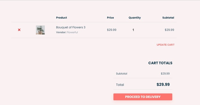This screenshot has height=105, width=200.
Task: Click the Quantity column header
Action: (x=135, y=18)
